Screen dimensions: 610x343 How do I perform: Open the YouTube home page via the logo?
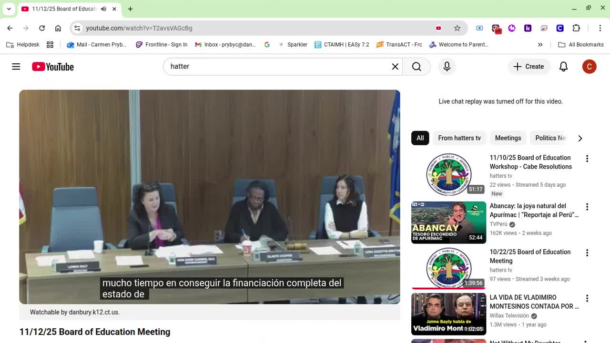click(x=52, y=67)
